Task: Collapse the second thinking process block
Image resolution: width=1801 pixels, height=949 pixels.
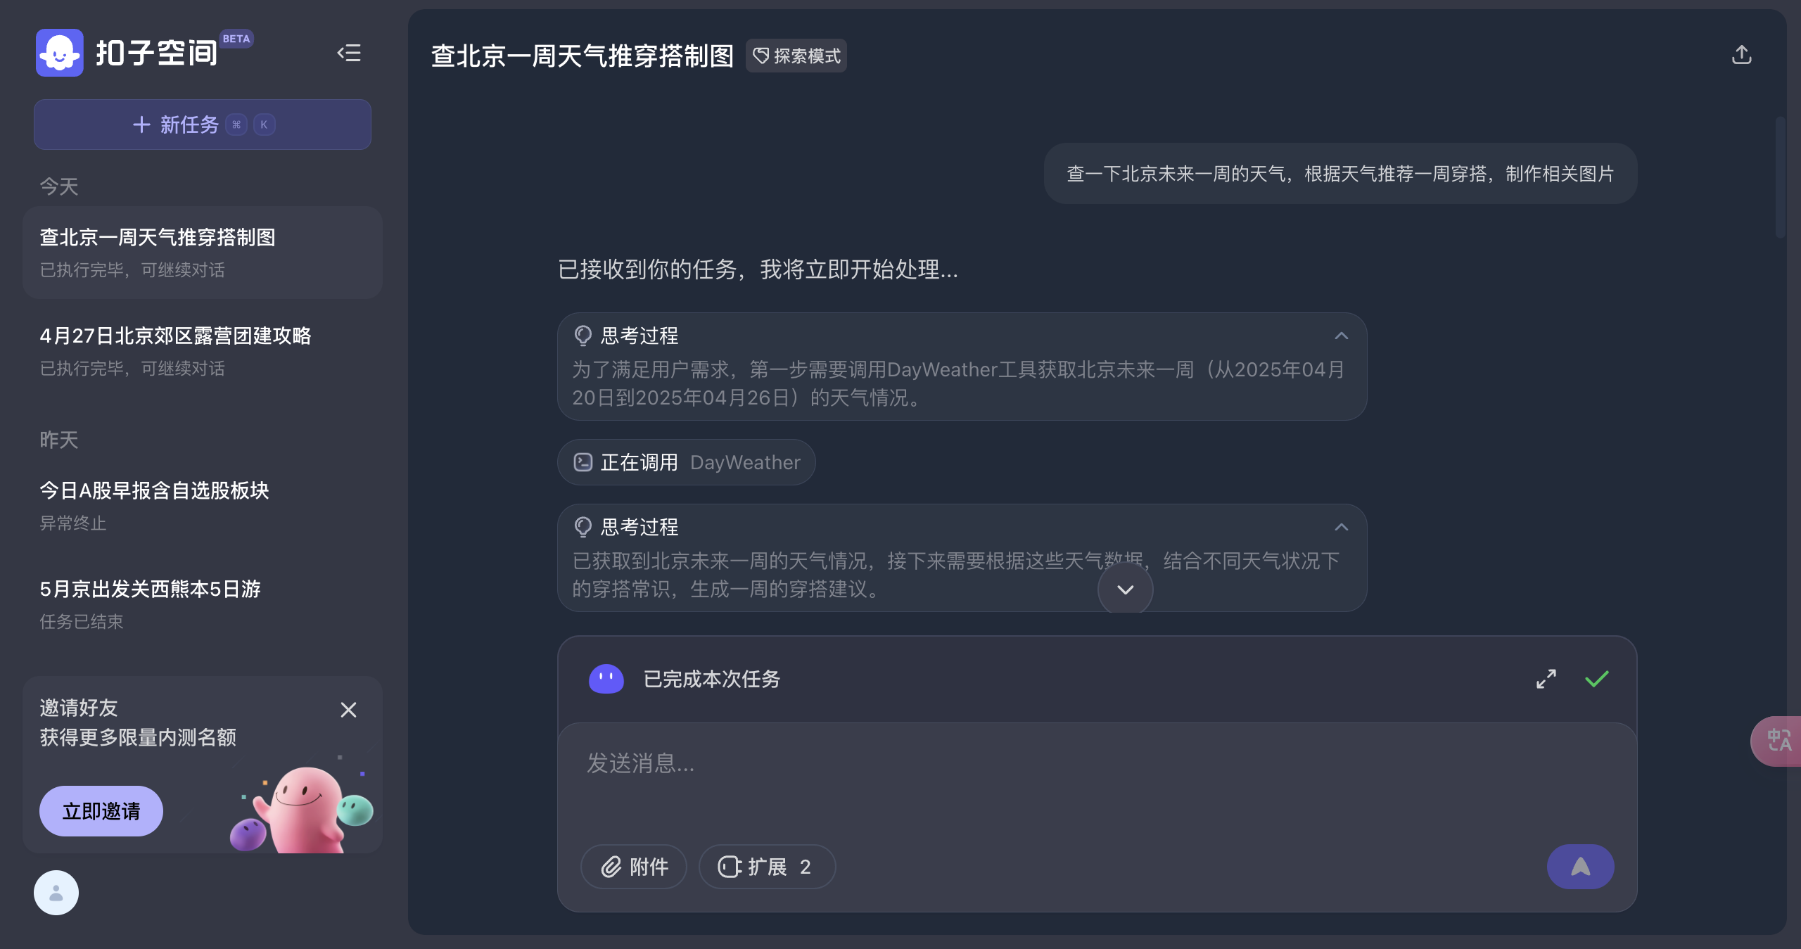Action: [x=1341, y=527]
